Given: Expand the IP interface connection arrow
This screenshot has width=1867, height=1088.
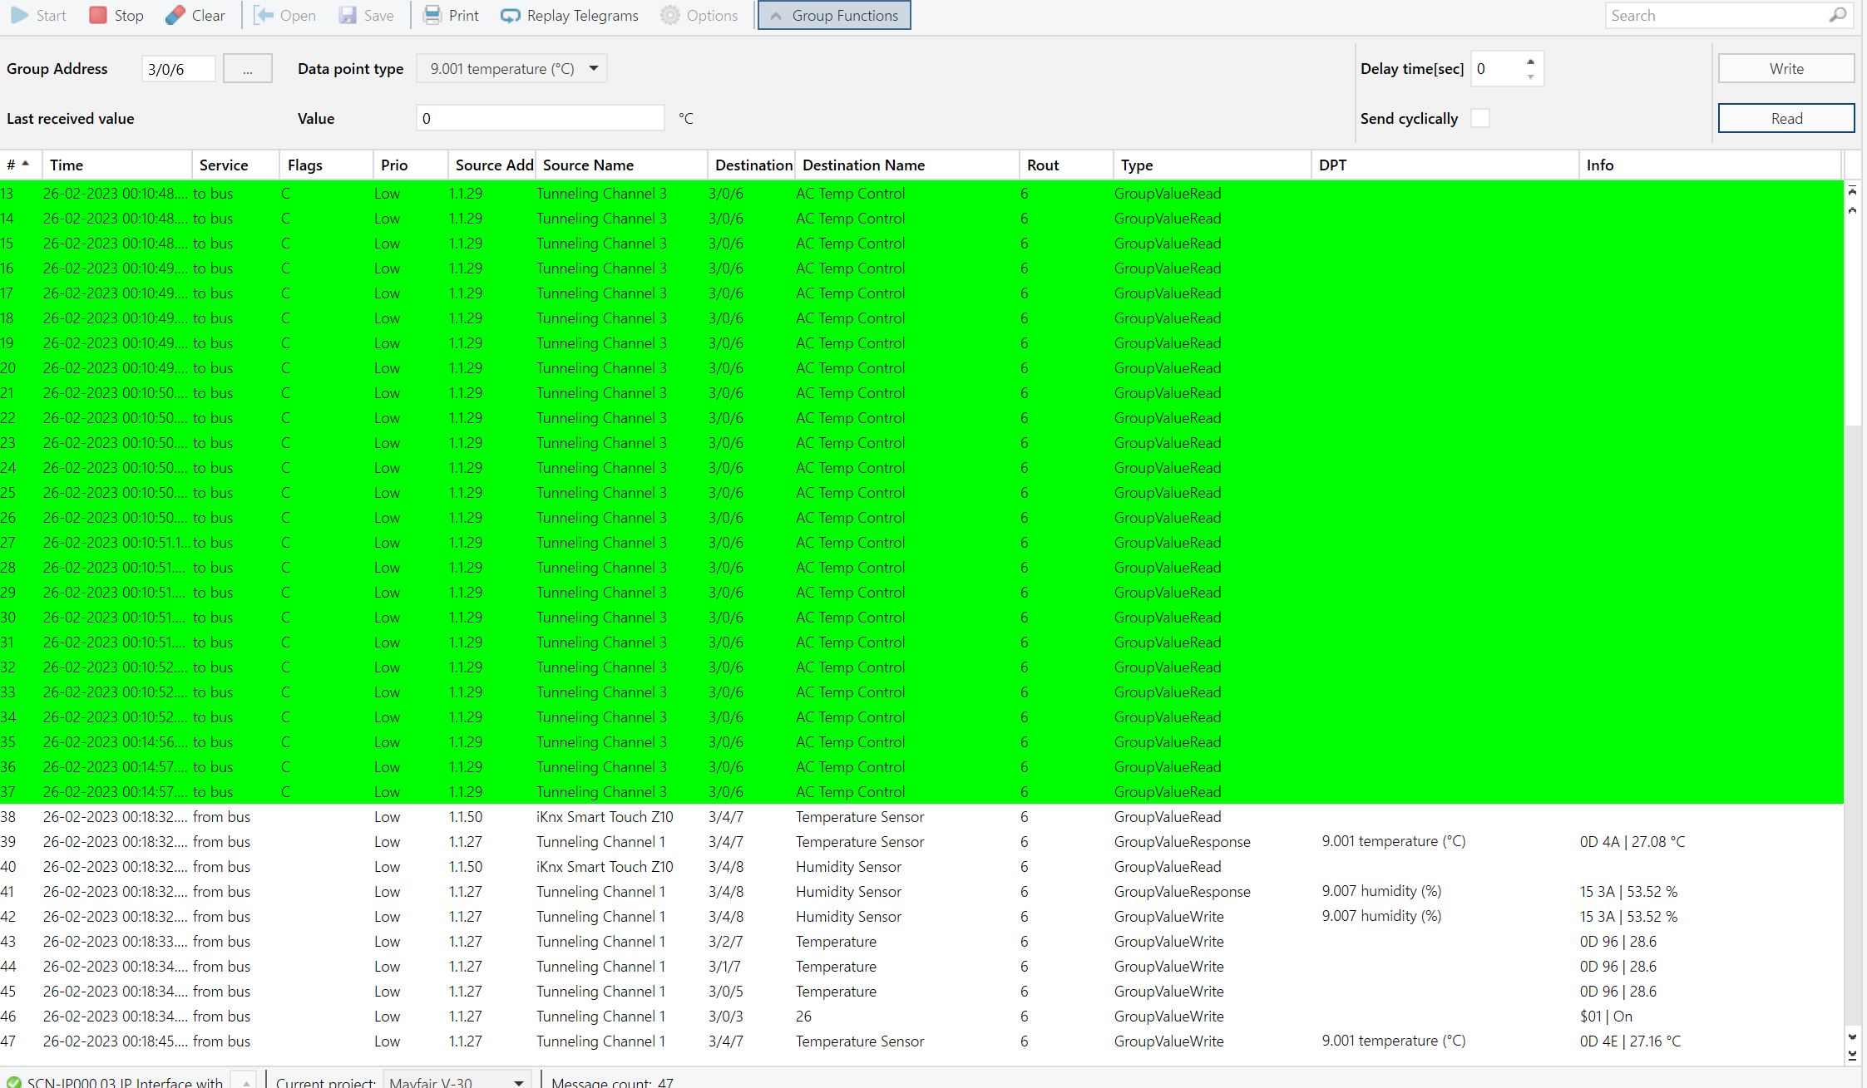Looking at the screenshot, I should 246,1082.
